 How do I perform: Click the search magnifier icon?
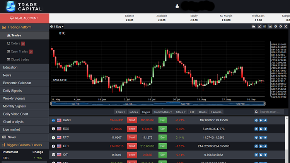click(x=256, y=112)
